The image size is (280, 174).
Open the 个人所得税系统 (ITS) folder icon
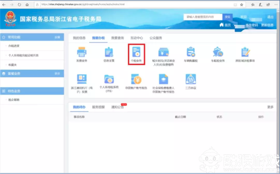(x=109, y=79)
